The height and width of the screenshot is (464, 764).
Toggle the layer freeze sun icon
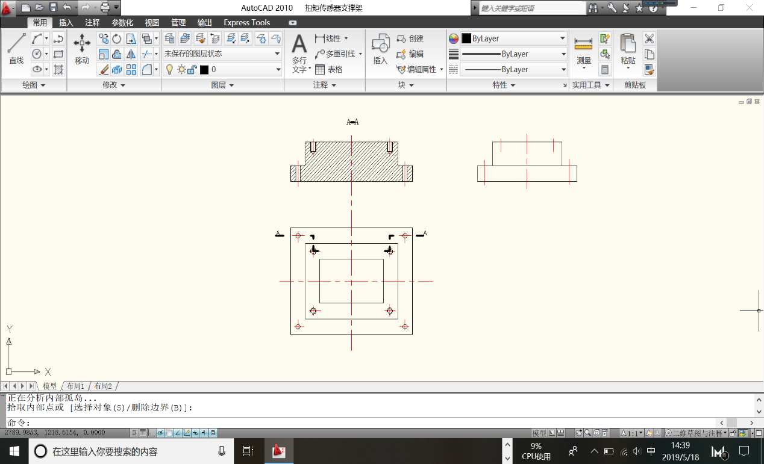coord(181,70)
